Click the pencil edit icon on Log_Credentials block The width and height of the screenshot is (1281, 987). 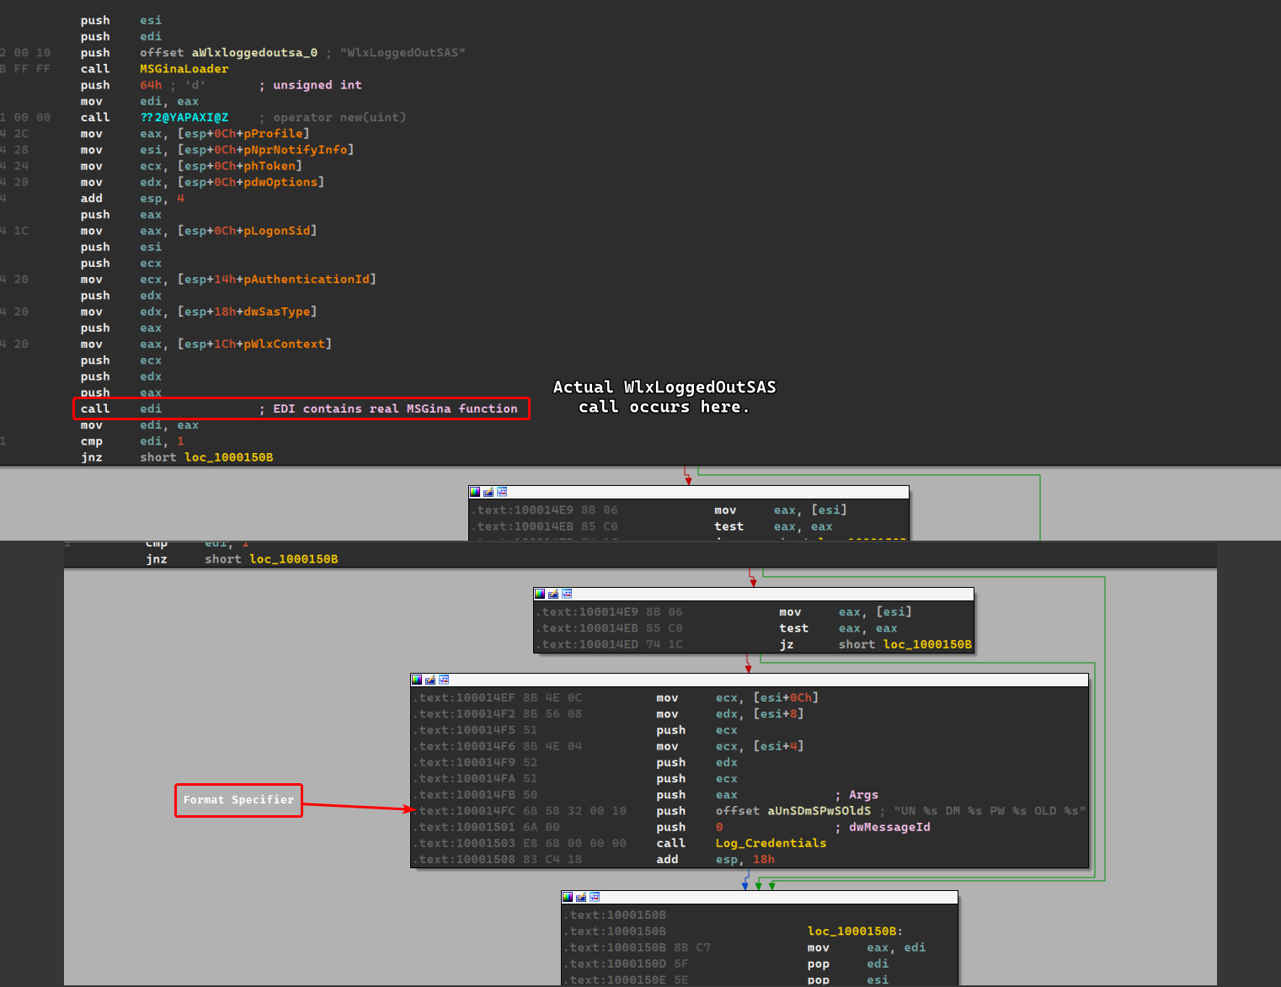pos(430,680)
